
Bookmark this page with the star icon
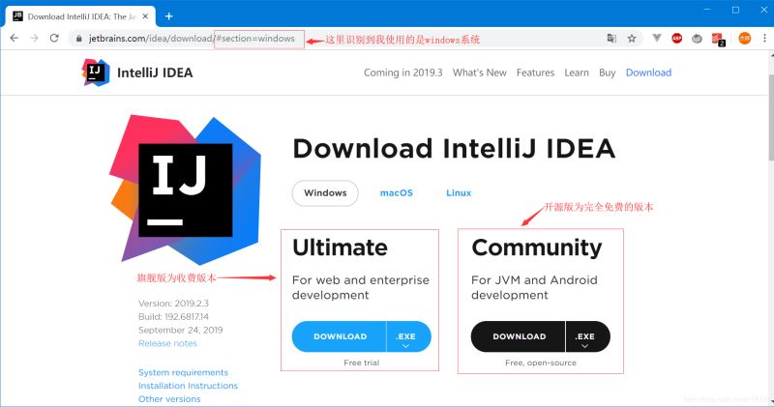632,38
